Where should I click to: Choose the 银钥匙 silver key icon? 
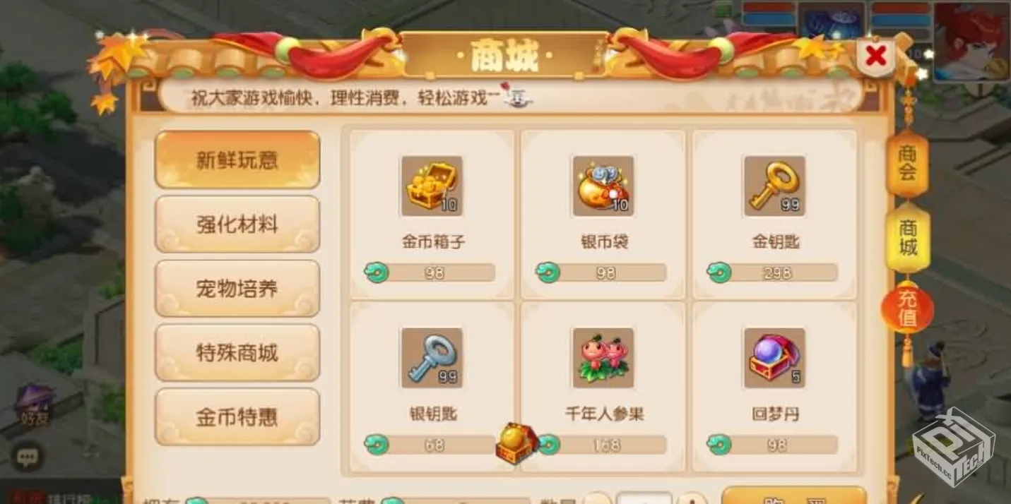[x=432, y=358]
